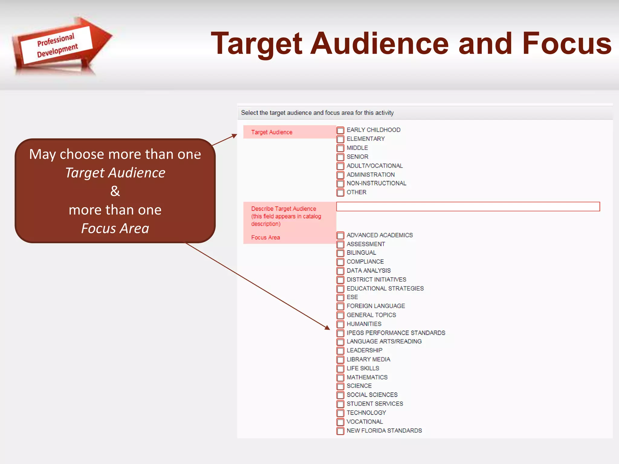Check the SCIENCE checkbox
Image resolution: width=619 pixels, height=464 pixels.
click(340, 386)
